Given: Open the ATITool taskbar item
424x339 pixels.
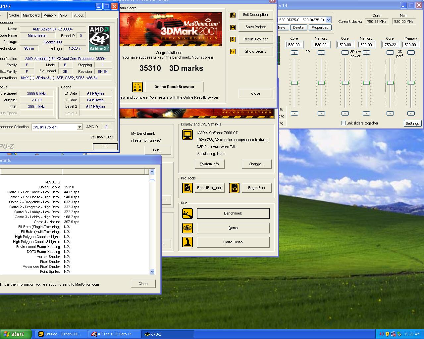Looking at the screenshot, I should tap(114, 334).
